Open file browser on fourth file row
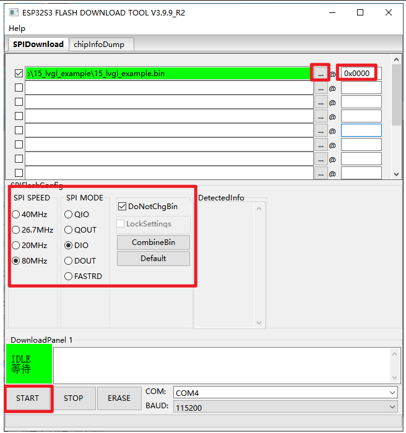The height and width of the screenshot is (433, 406). coord(320,116)
